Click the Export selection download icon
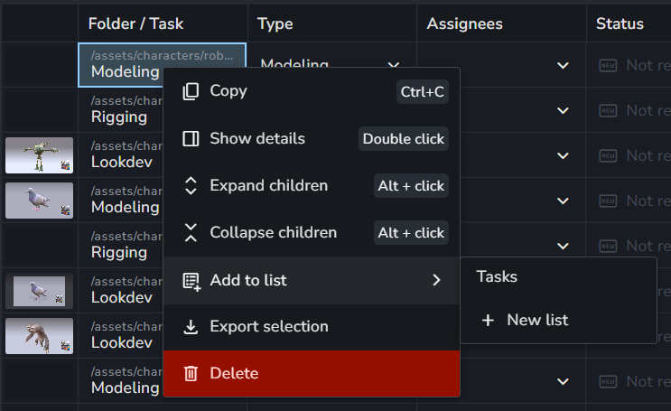Viewport: 671px width, 411px height. tap(191, 327)
